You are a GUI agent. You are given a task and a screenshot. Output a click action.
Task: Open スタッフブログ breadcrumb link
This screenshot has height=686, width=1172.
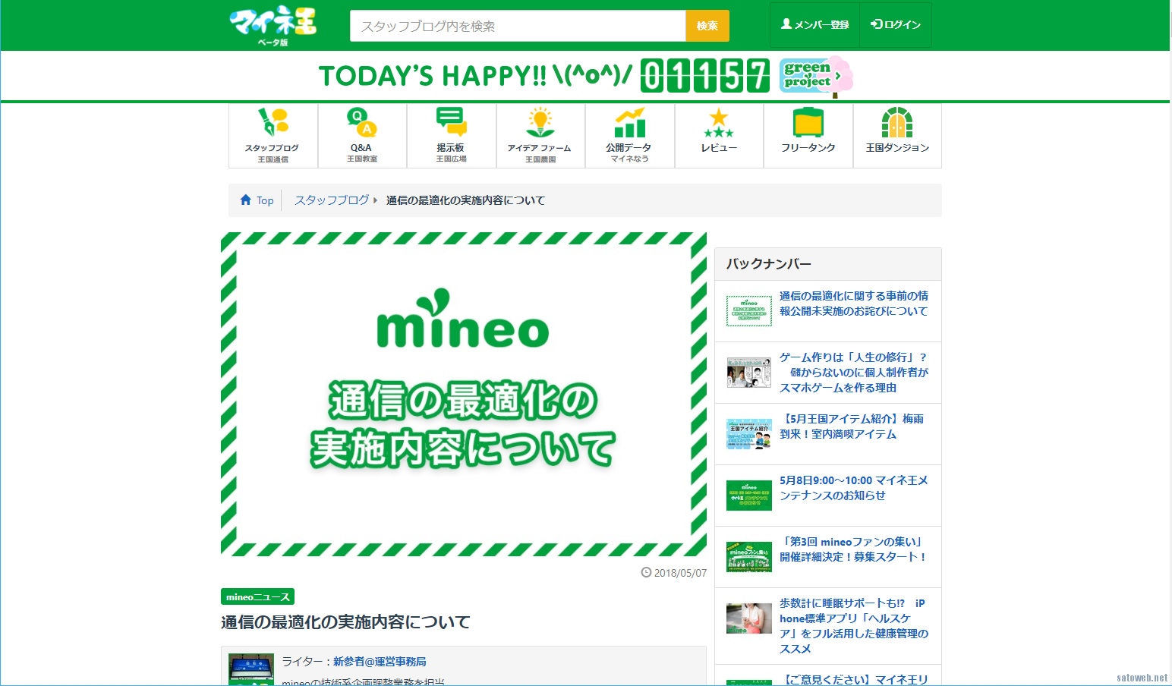[332, 200]
